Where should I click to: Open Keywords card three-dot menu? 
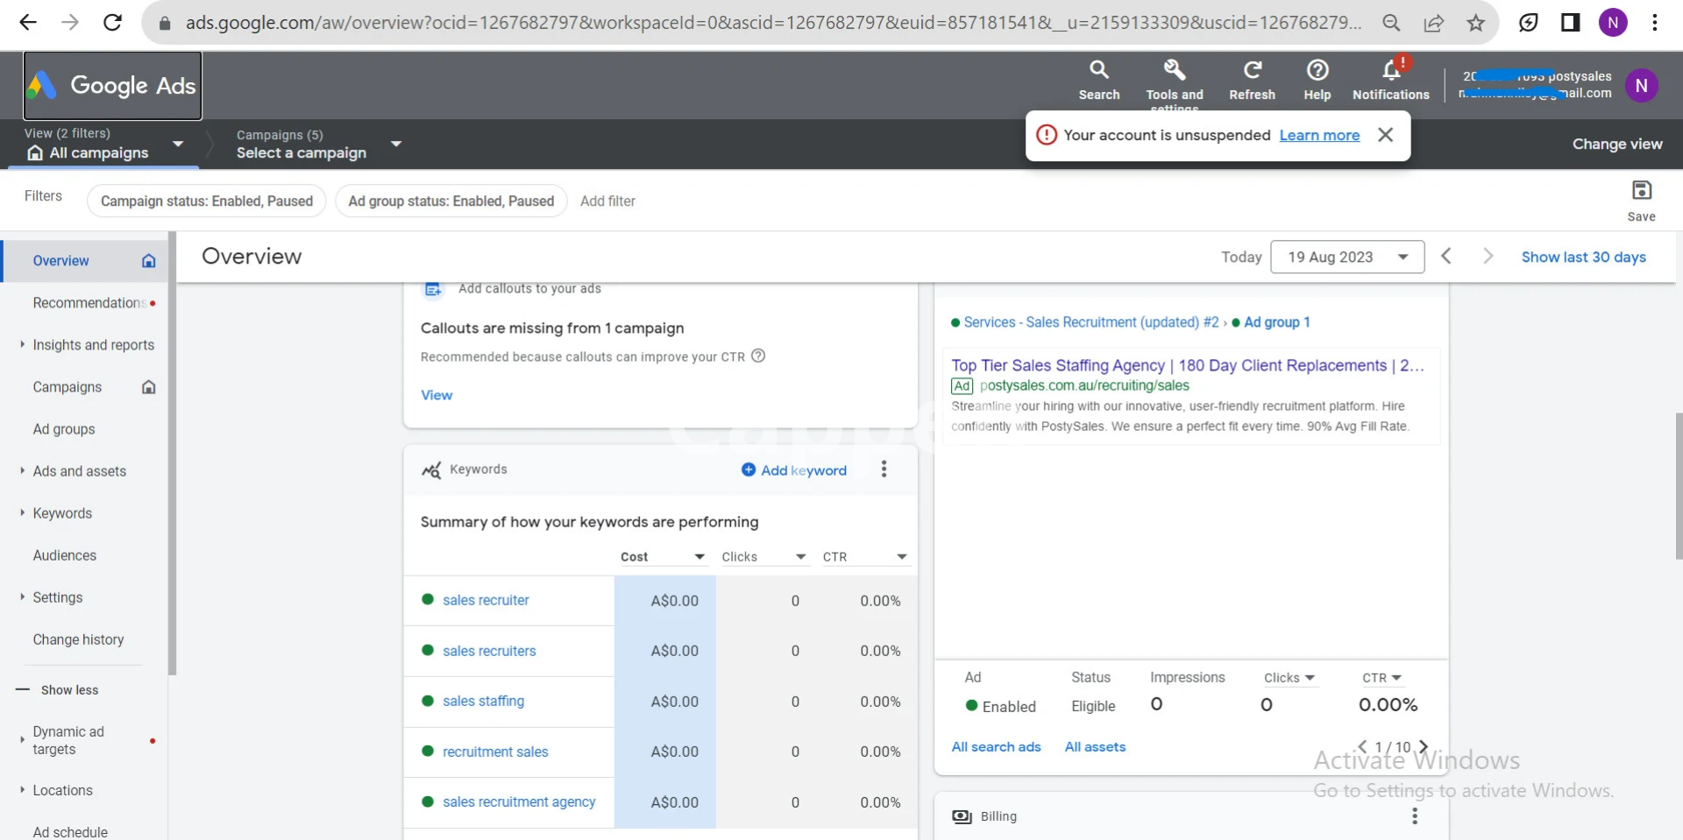click(884, 469)
